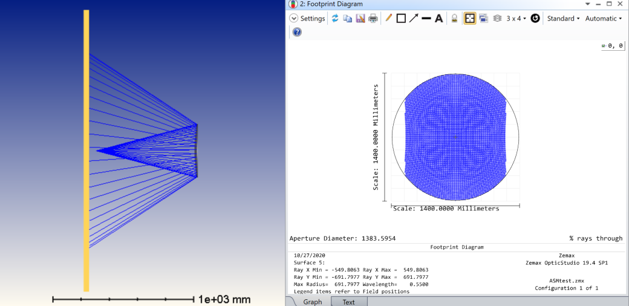Click the Footprint Diagram window app icon

point(294,4)
